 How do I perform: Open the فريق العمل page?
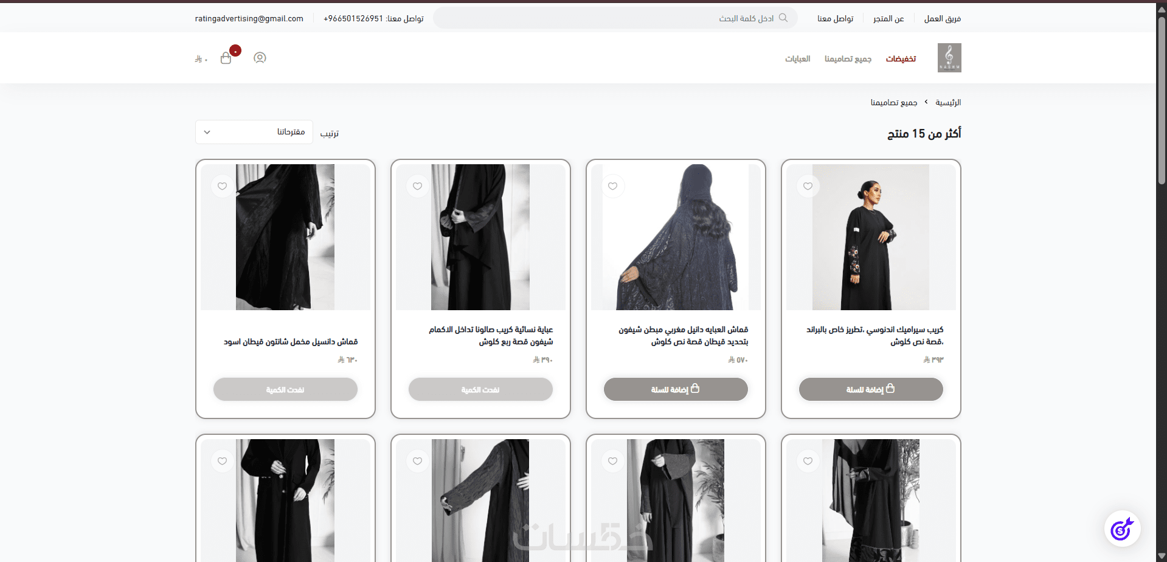pos(943,19)
